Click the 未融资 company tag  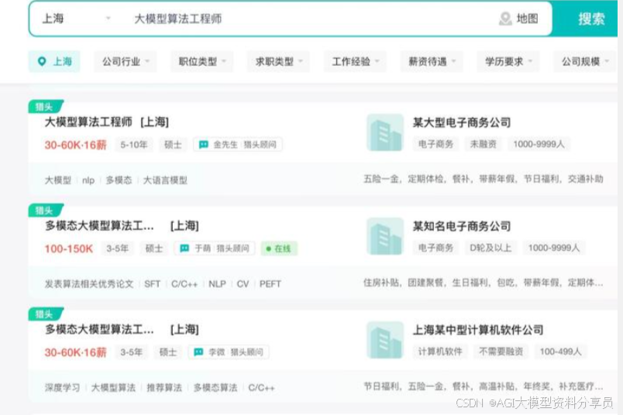484,144
